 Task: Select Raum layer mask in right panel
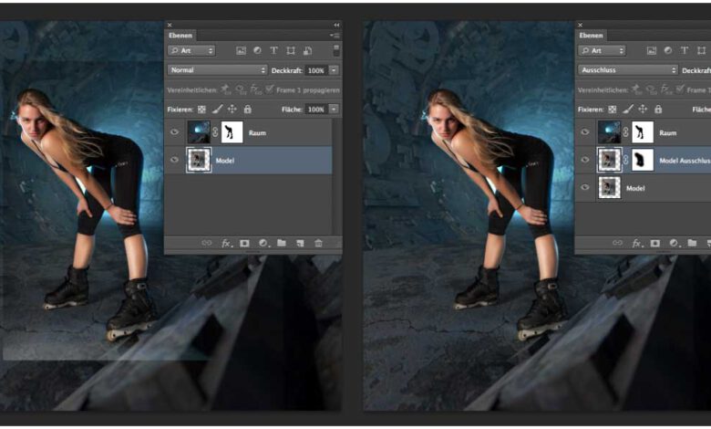[x=643, y=132]
